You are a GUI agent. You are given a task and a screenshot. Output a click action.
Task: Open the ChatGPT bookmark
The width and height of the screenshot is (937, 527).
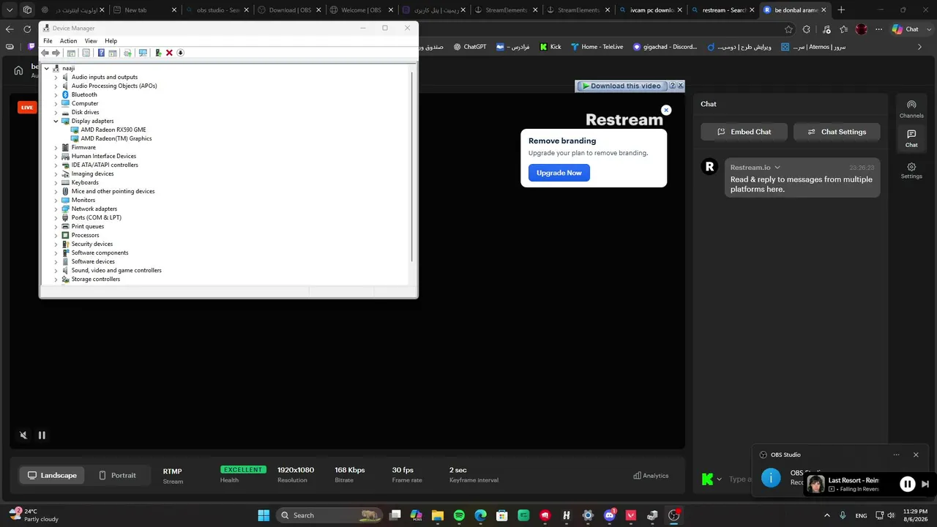(x=468, y=47)
